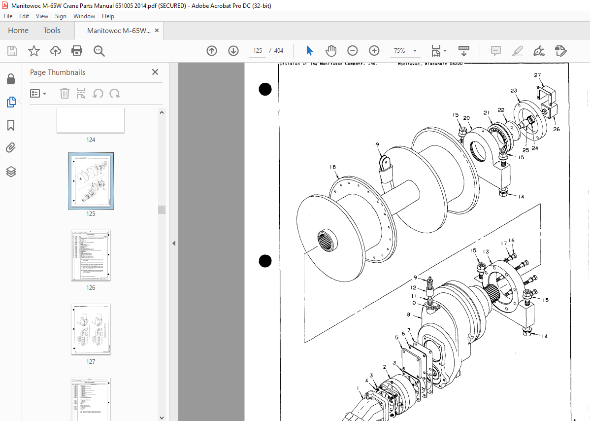
Task: Click the page number field showing 125
Action: (258, 50)
